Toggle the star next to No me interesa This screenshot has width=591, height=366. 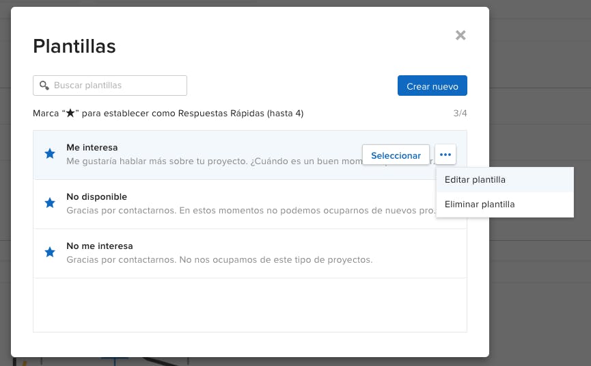pos(50,252)
